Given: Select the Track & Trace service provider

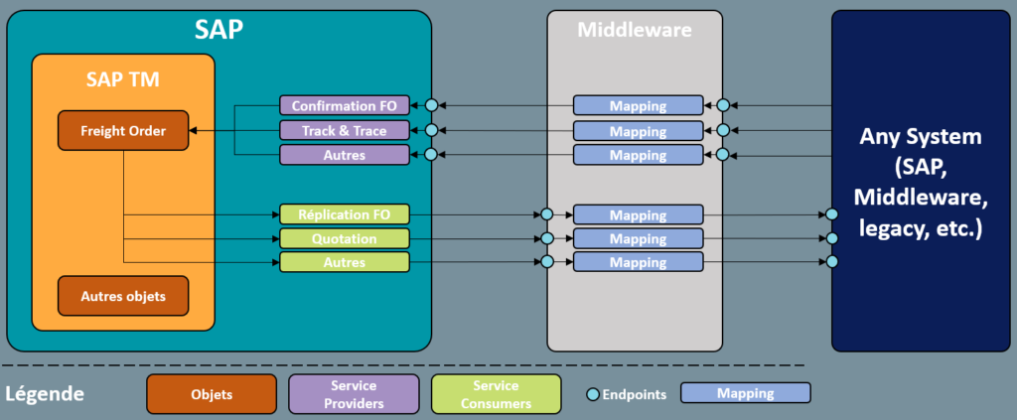Looking at the screenshot, I should [x=345, y=130].
